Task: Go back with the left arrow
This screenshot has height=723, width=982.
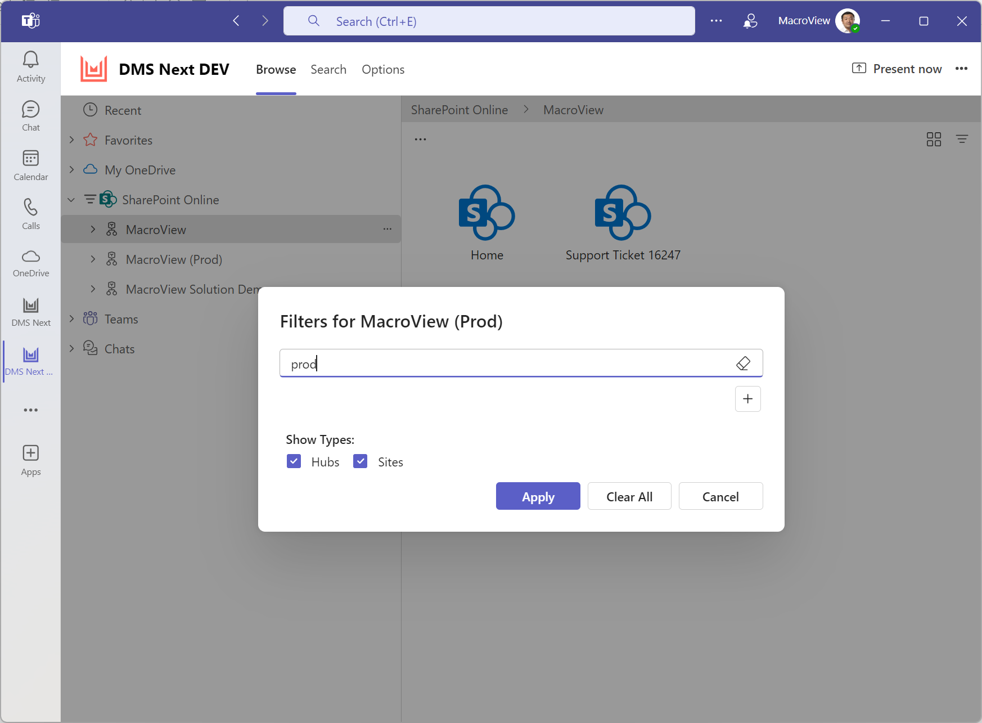Action: click(x=236, y=21)
